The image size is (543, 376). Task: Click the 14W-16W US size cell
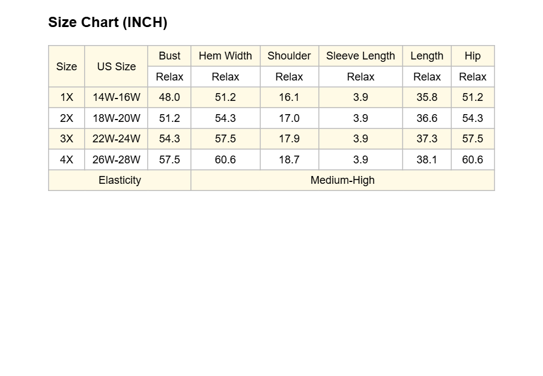coord(117,97)
